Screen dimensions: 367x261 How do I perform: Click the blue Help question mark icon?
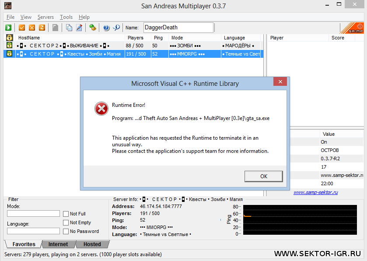[106, 28]
